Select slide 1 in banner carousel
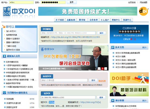150x109 pixels. pyautogui.click(x=99, y=68)
